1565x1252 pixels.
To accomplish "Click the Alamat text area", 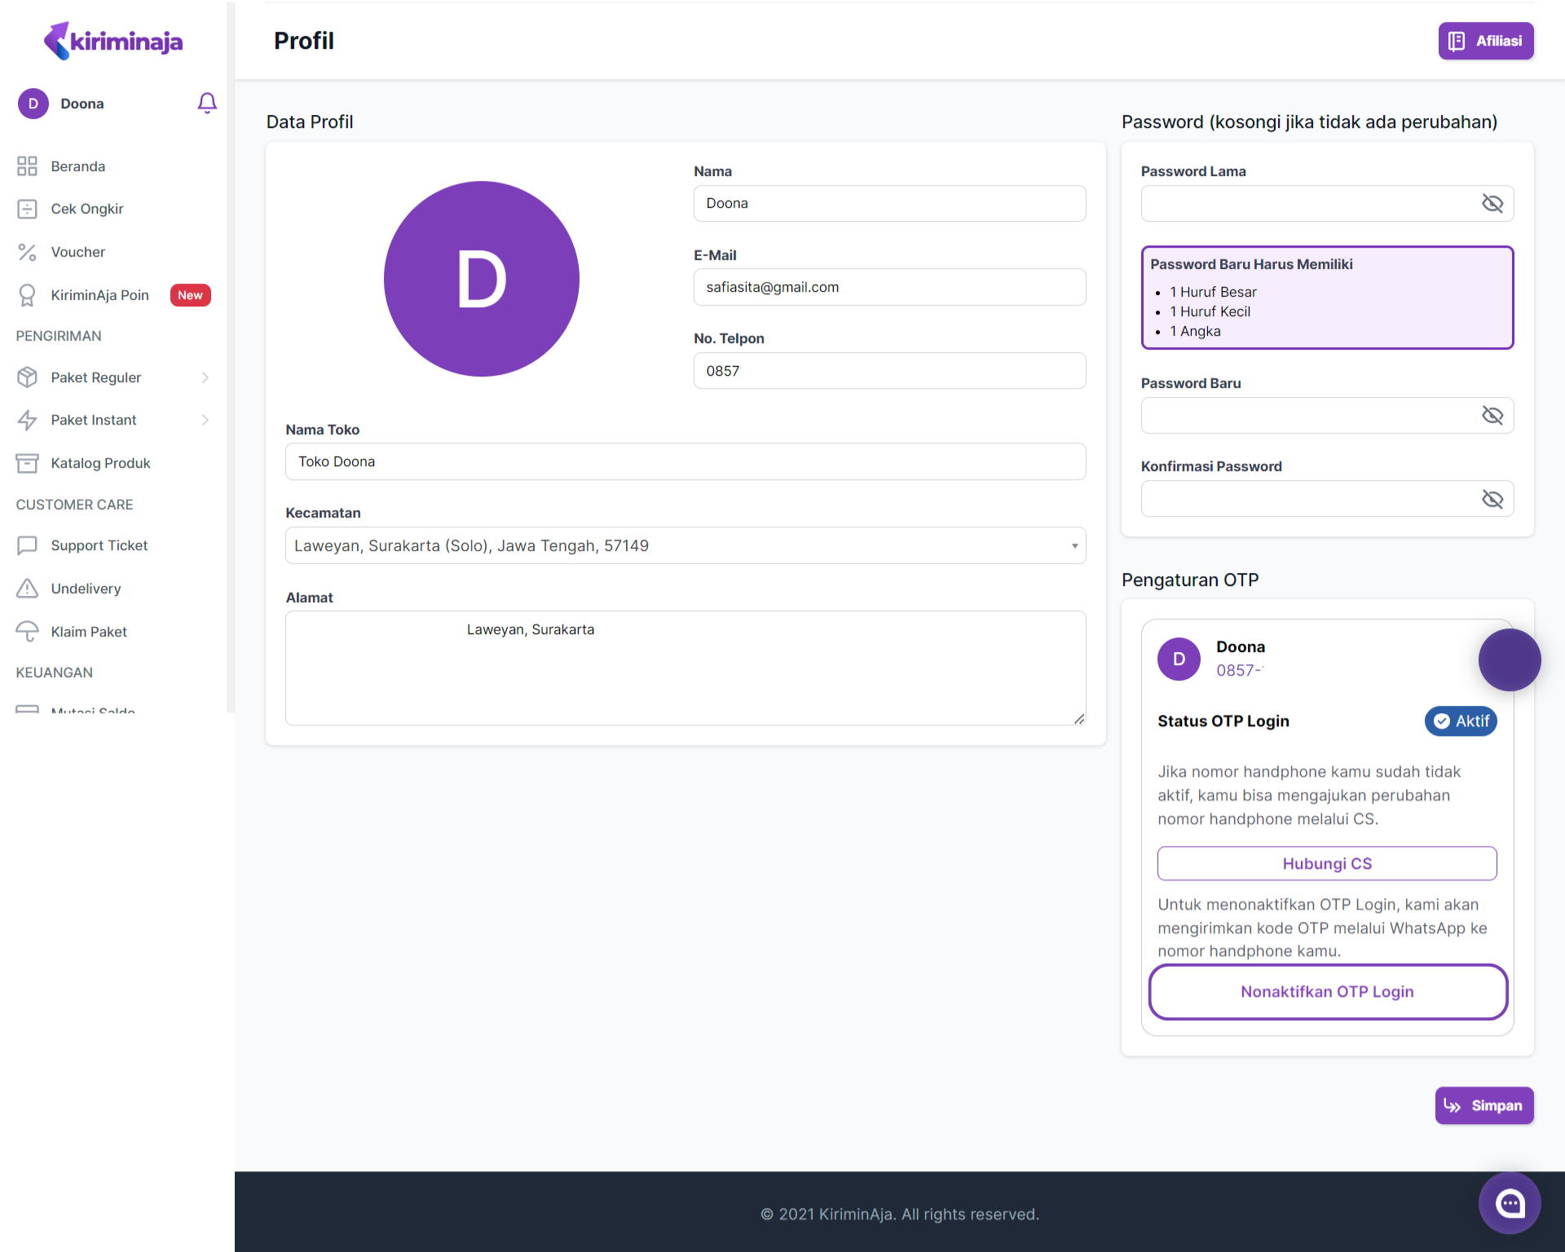I will (x=686, y=668).
